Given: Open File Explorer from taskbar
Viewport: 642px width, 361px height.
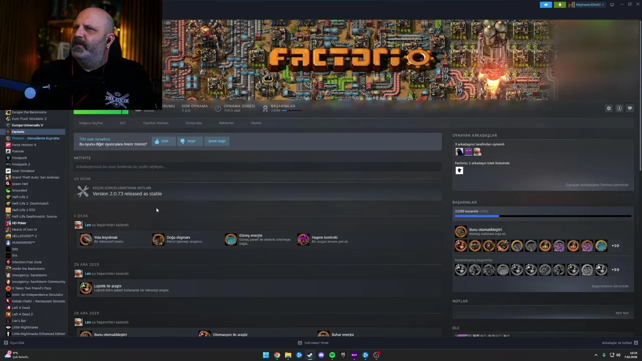Looking at the screenshot, I should pyautogui.click(x=288, y=355).
